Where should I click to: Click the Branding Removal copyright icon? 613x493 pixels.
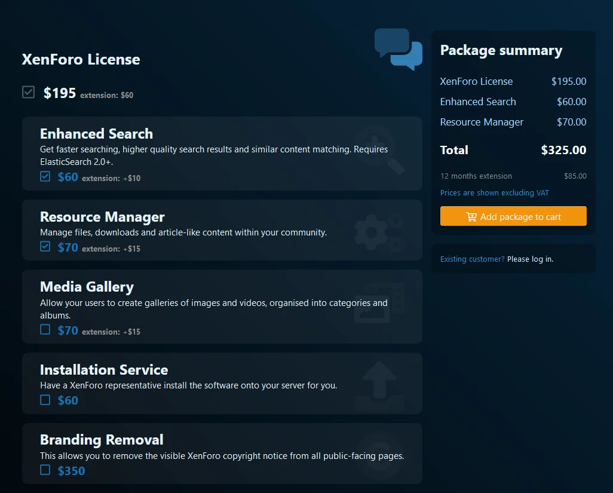pyautogui.click(x=379, y=457)
